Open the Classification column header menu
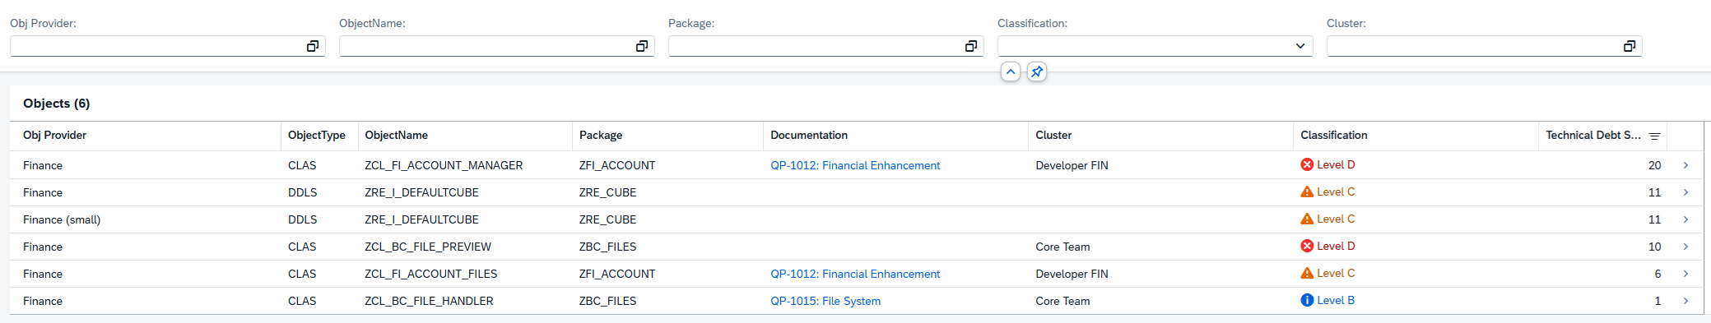 pyautogui.click(x=1416, y=136)
